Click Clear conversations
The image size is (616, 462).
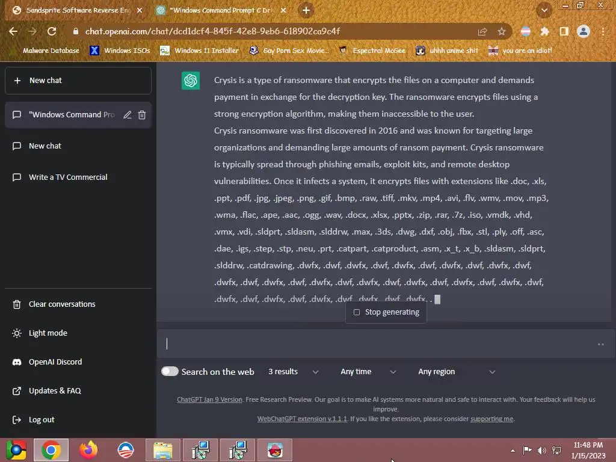[x=78, y=304]
